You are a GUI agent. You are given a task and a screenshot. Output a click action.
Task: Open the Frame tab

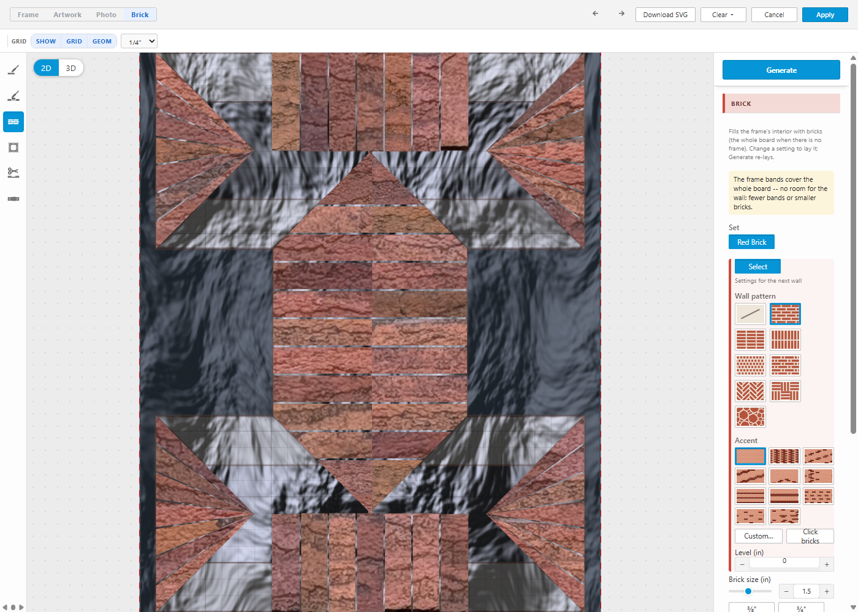28,15
